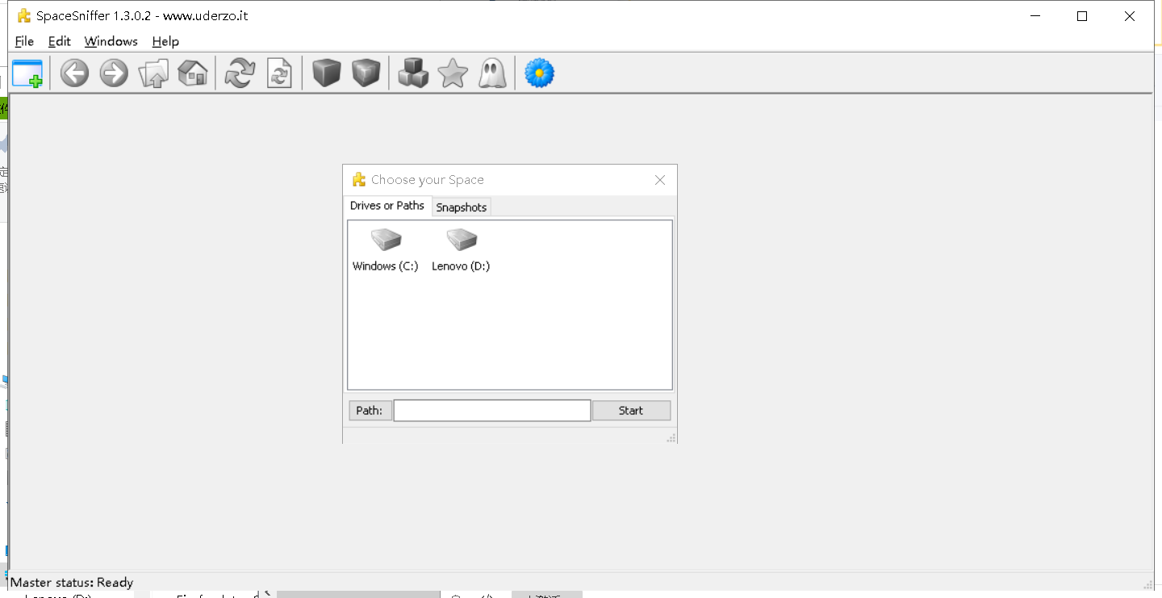Click the Start button

tap(631, 411)
